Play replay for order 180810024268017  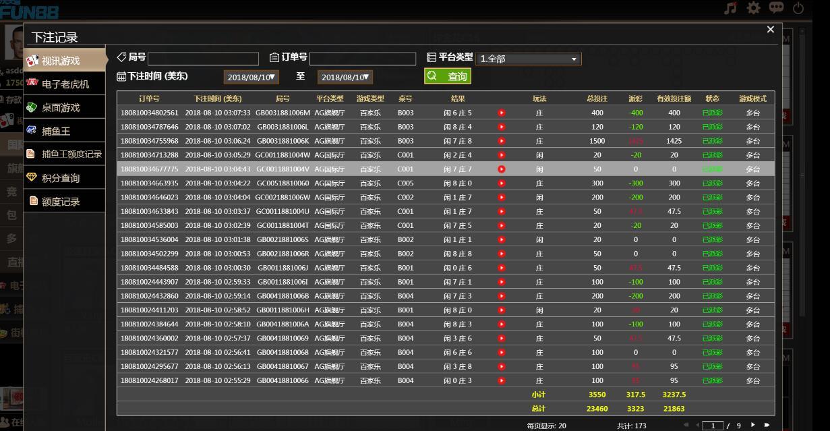501,380
